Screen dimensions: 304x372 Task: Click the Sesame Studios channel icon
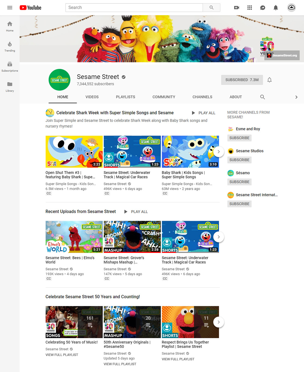tap(231, 151)
